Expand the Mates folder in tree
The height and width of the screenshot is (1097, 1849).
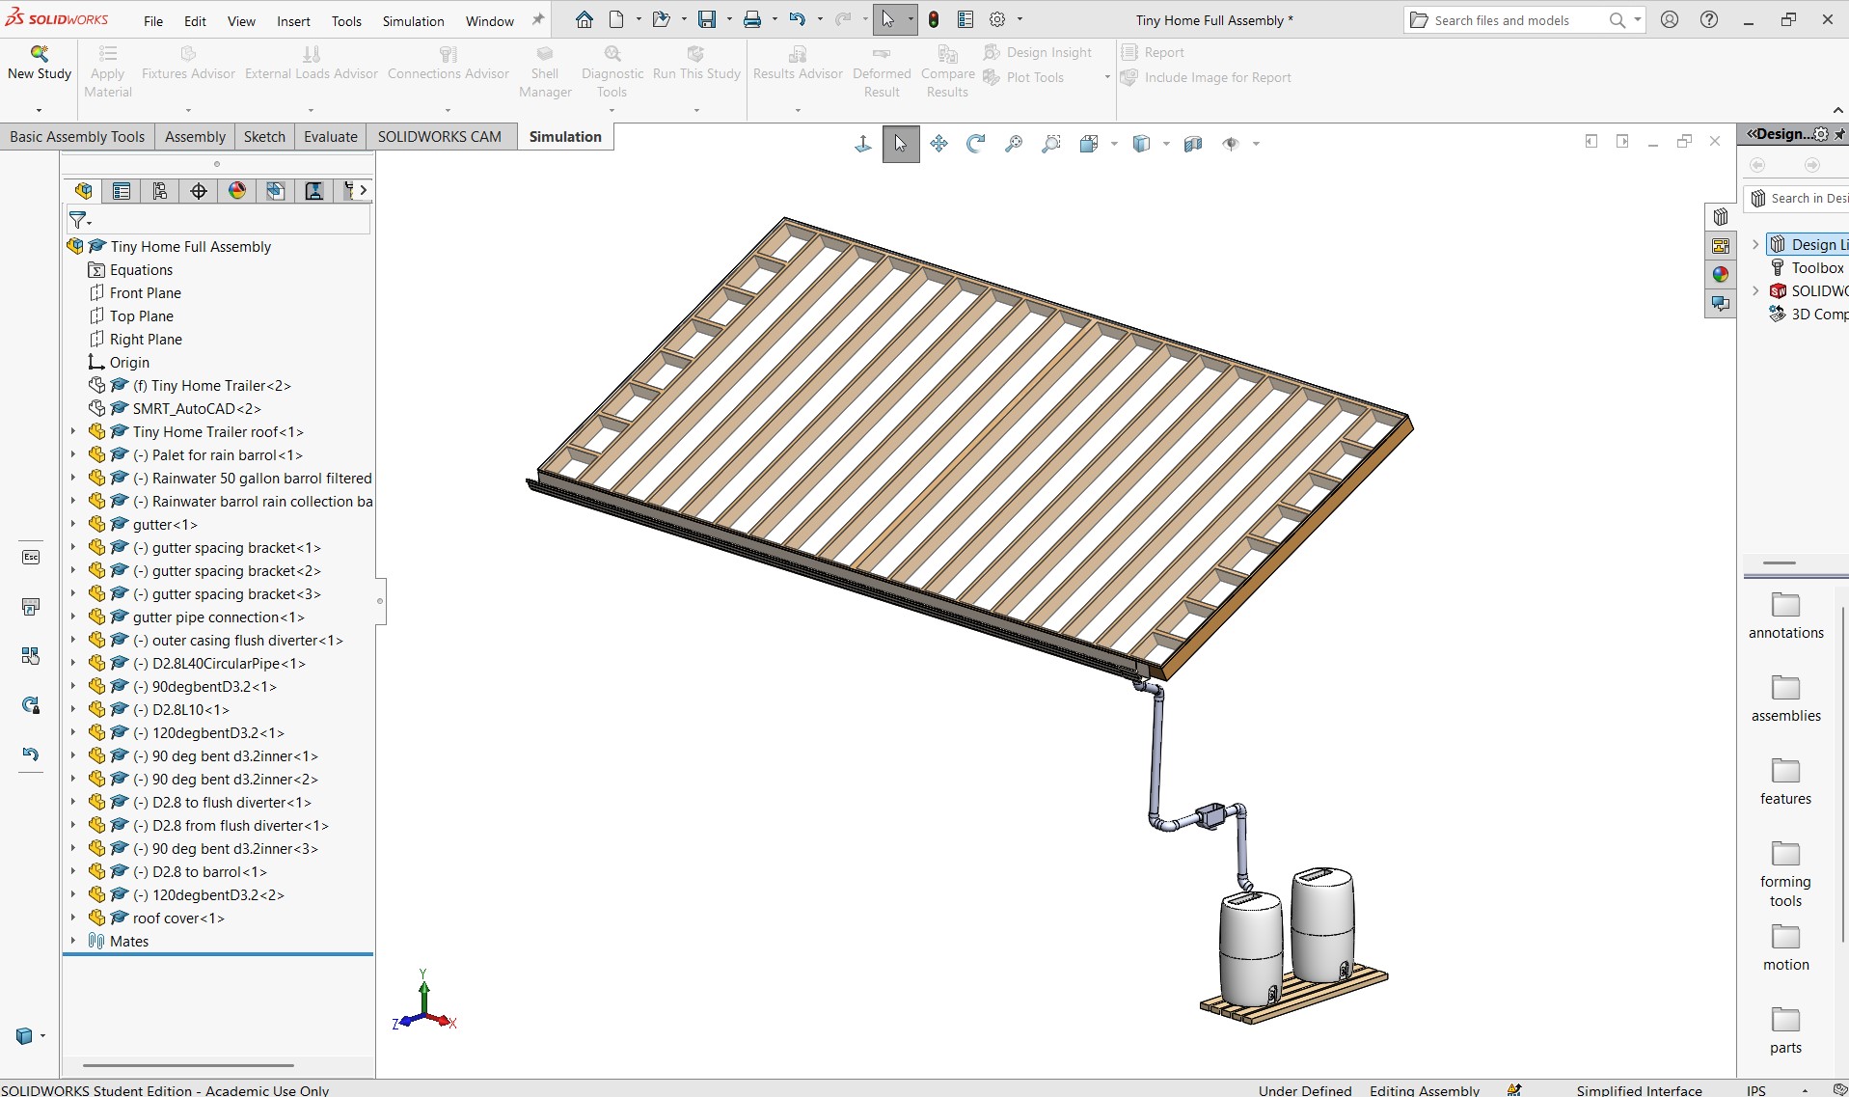pos(73,941)
